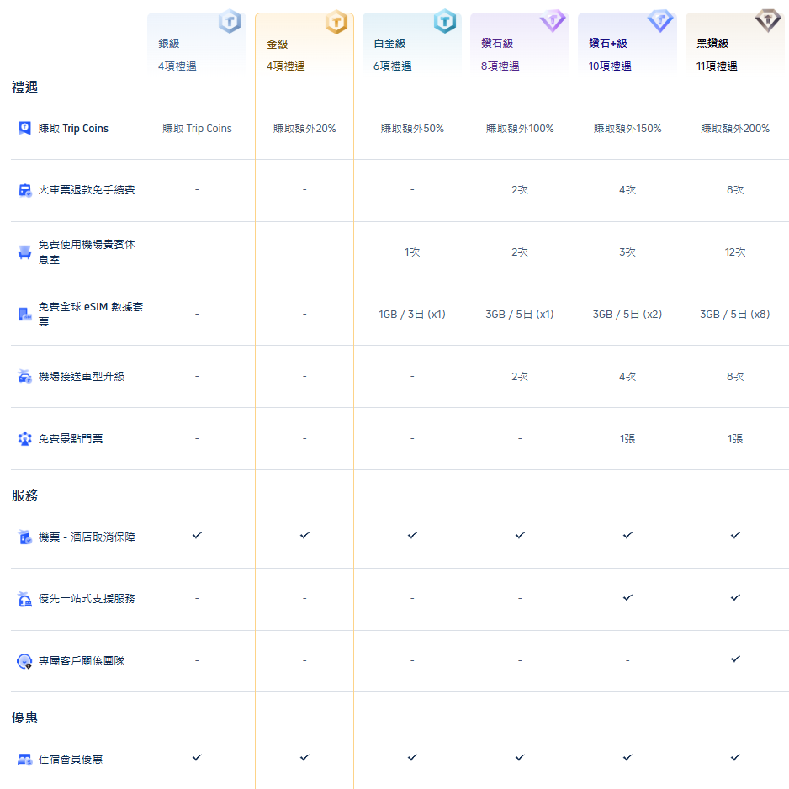The image size is (789, 789).
Task: Click the 賺取額外200% cell in the 黑鑽級 column
Action: pyautogui.click(x=734, y=128)
